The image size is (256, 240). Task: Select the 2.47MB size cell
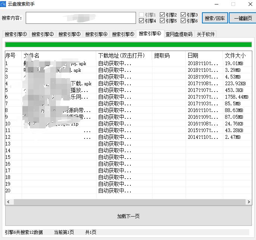point(233,137)
